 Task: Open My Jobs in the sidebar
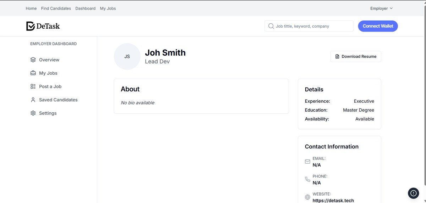48,73
